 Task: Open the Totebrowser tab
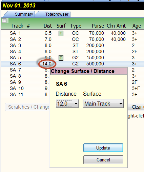57,14
